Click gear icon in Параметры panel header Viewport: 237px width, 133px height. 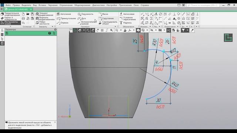(x=55, y=30)
